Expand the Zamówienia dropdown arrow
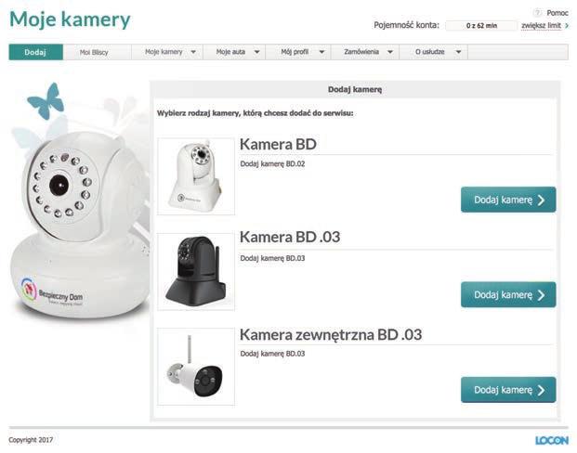 tap(390, 52)
